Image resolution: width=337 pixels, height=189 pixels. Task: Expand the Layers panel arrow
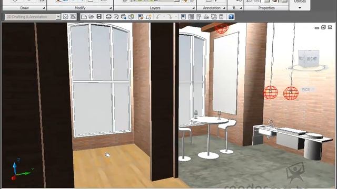click(193, 8)
